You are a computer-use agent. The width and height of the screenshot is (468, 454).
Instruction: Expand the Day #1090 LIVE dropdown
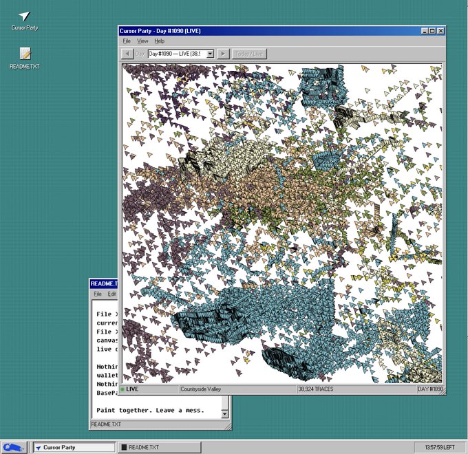click(210, 54)
